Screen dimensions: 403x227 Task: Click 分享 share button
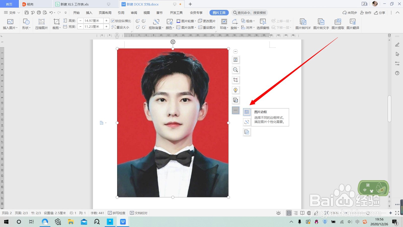coord(380,13)
